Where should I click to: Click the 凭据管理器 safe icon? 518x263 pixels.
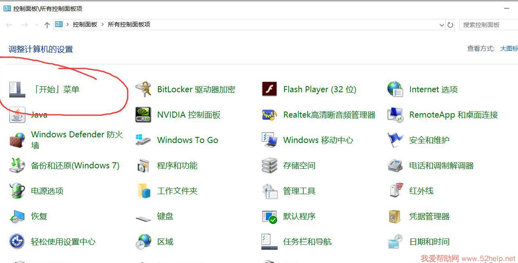pos(395,216)
